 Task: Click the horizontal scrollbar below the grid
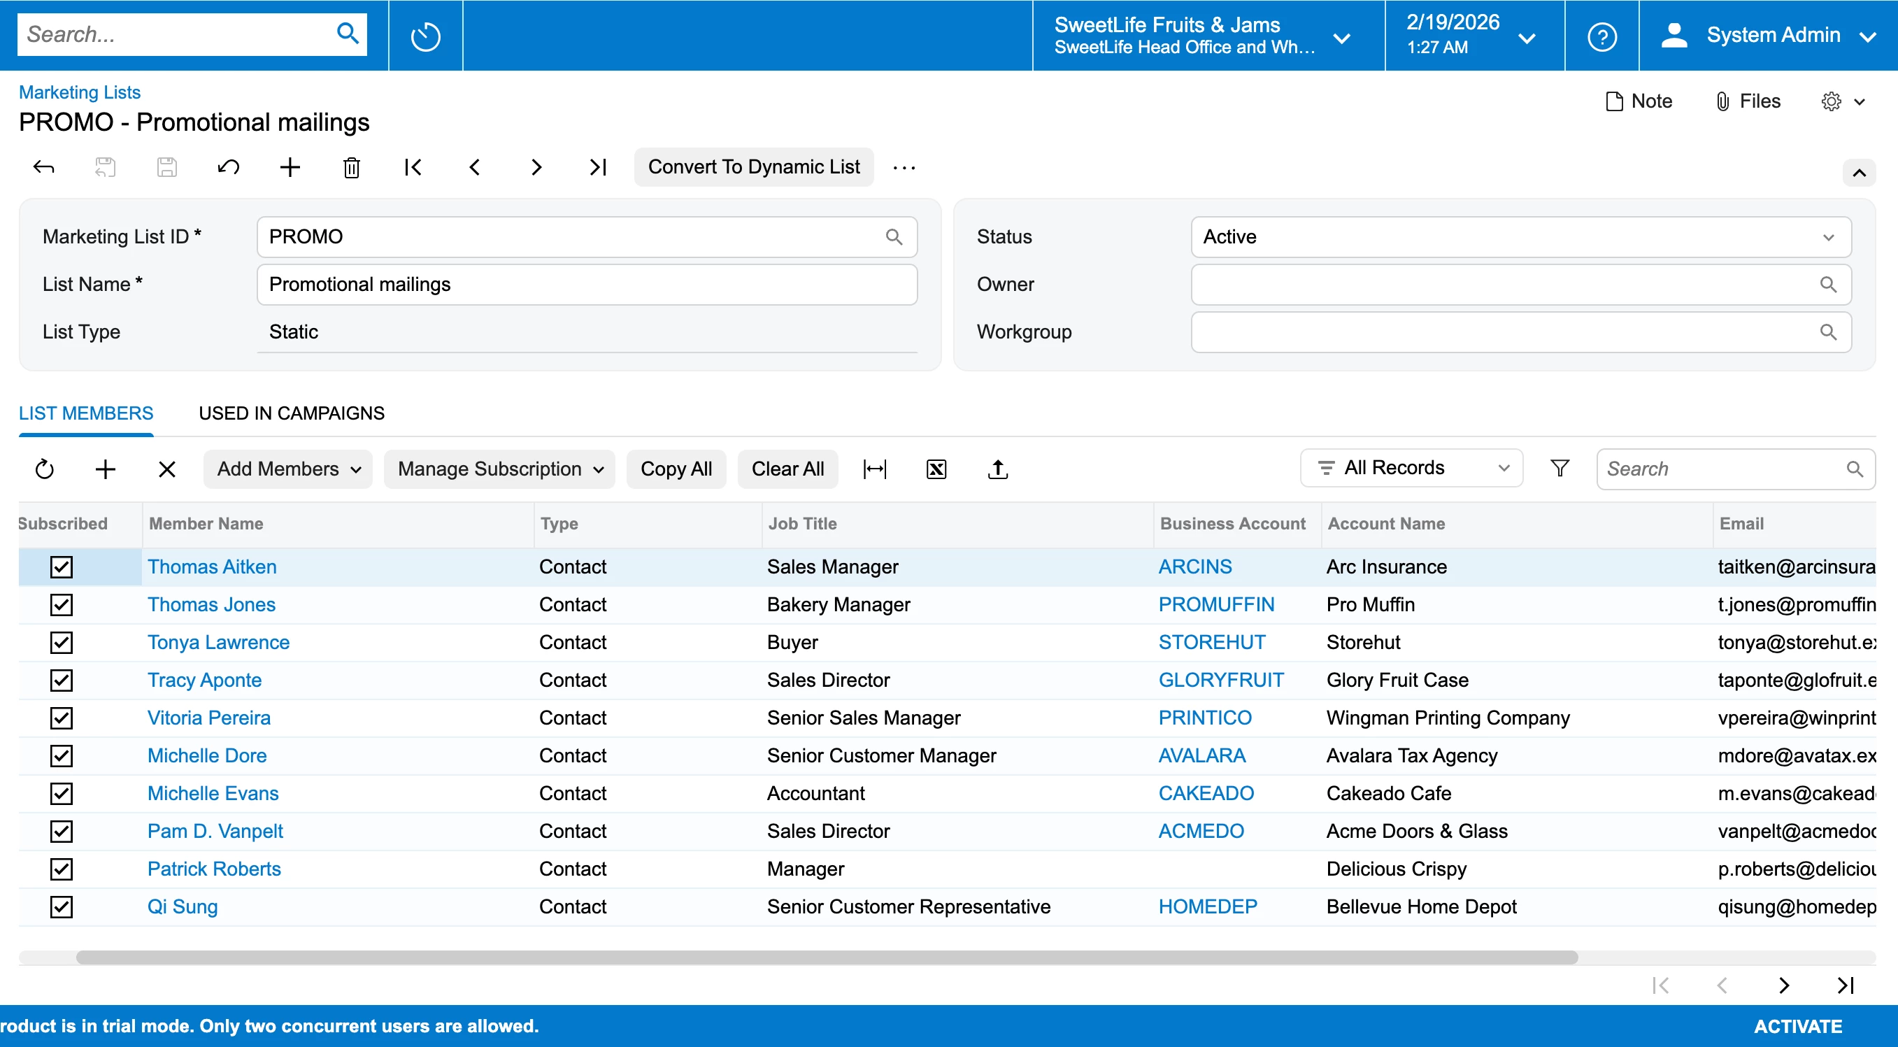[x=826, y=957]
